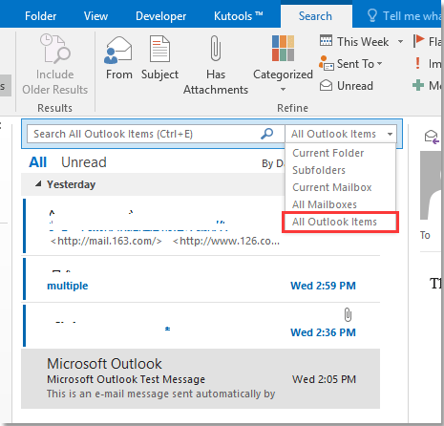Click the Flagged red flag icon

point(419,41)
